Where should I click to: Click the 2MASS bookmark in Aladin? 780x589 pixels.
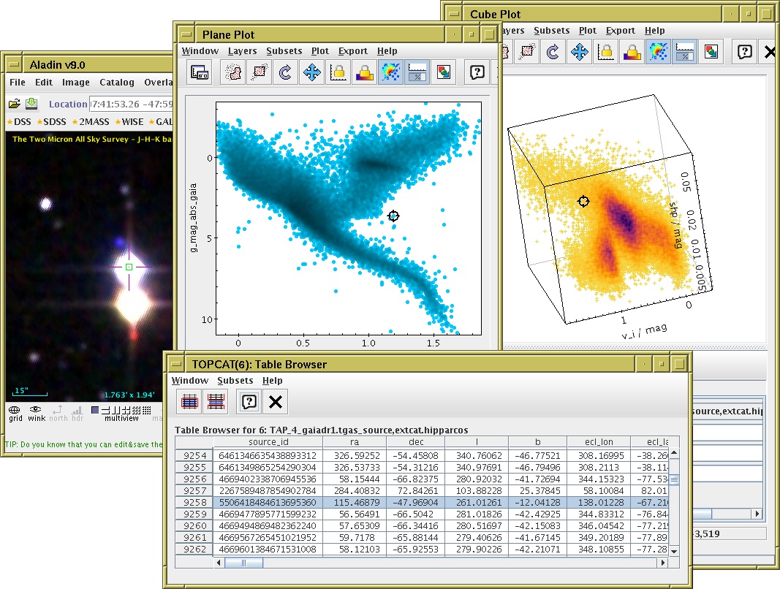coord(91,122)
